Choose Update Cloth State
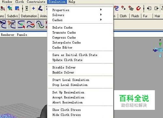 point(81,60)
